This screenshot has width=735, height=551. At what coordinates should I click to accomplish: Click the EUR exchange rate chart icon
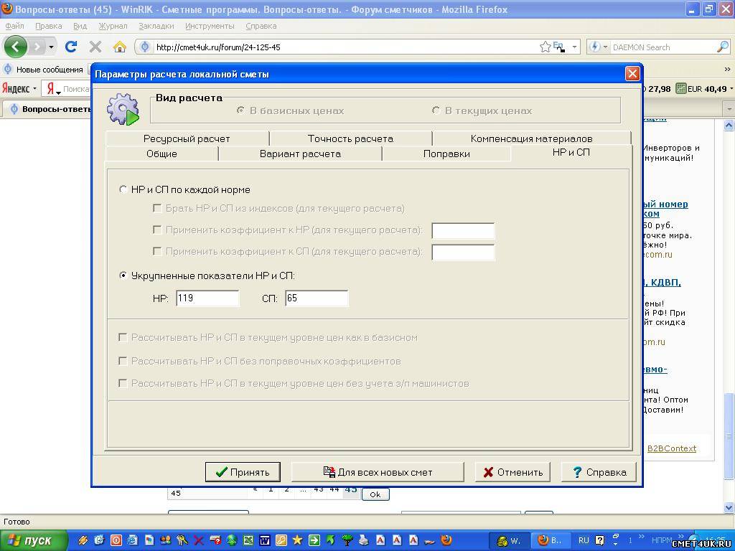point(680,88)
